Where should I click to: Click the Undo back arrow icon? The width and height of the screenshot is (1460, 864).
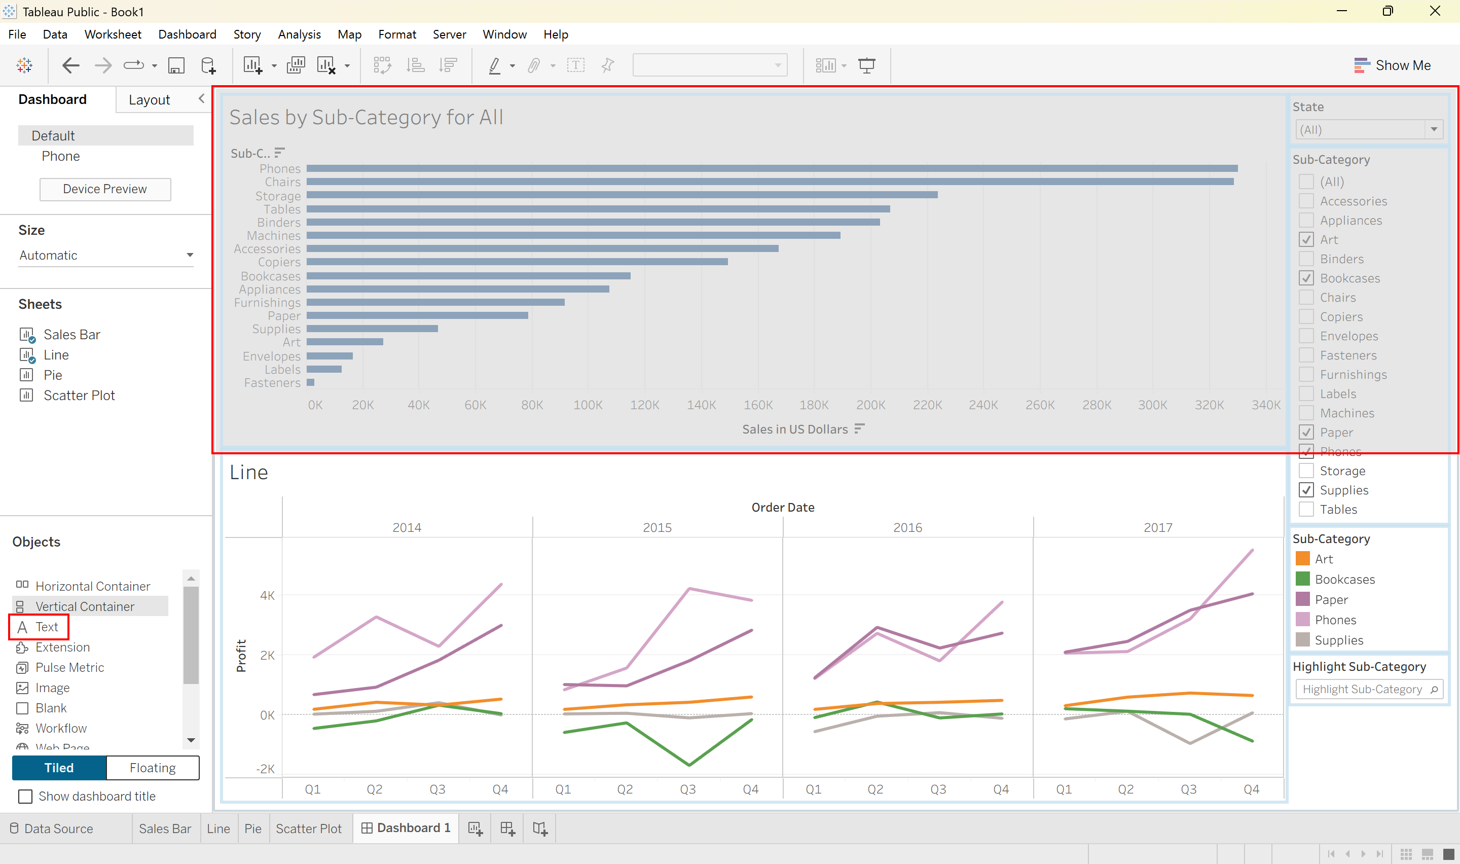click(70, 65)
